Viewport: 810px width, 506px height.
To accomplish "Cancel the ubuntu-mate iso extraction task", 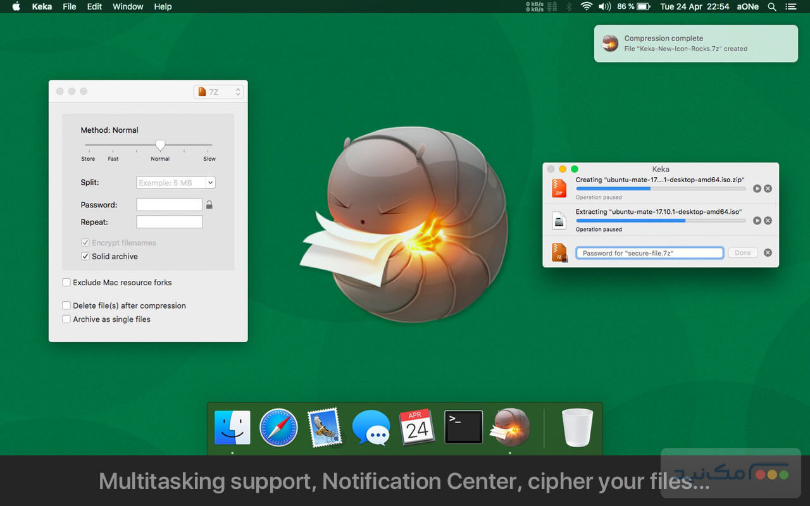I will 768,221.
